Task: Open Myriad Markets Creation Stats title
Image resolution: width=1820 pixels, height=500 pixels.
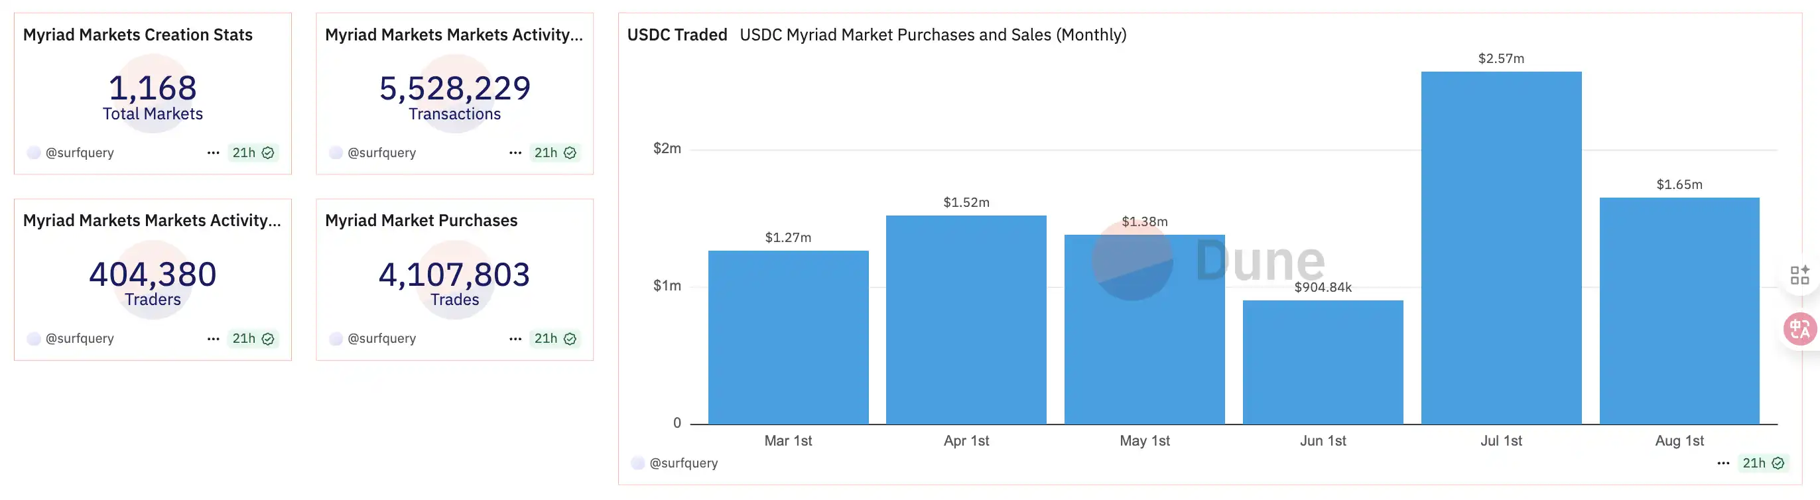Action: [138, 34]
